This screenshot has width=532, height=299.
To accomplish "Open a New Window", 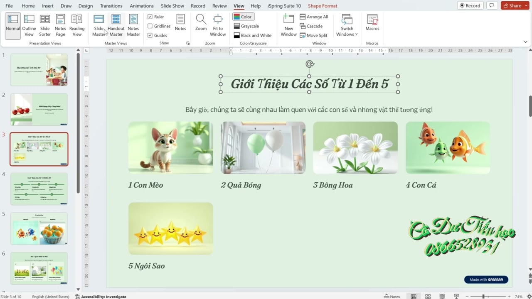I will point(288,26).
